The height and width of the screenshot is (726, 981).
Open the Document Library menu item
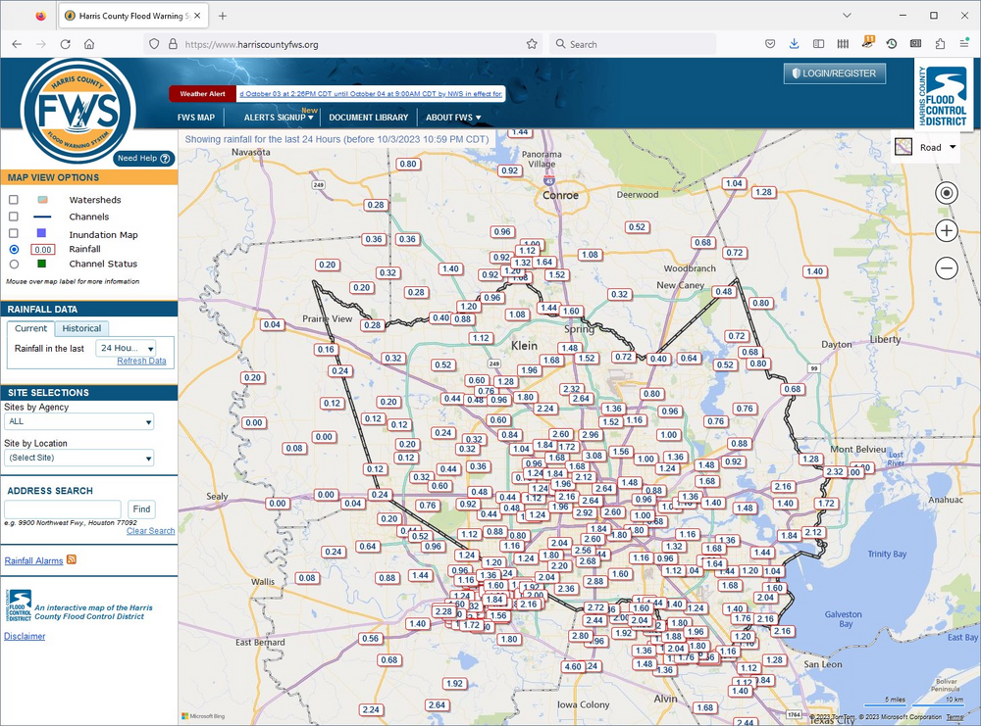coord(368,118)
